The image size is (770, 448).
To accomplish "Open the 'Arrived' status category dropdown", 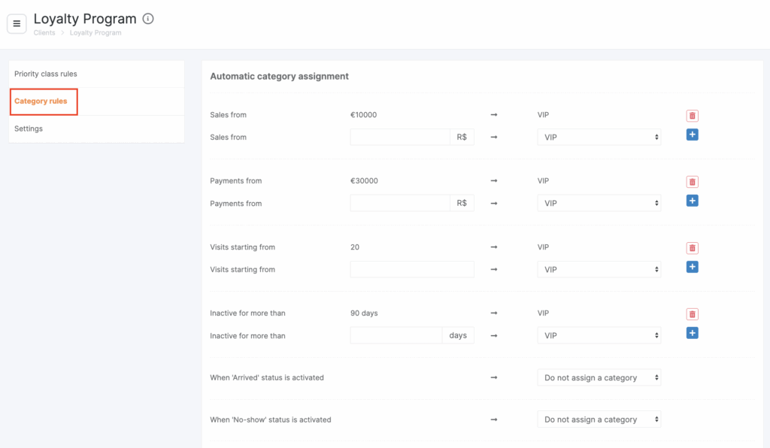I will tap(599, 378).
